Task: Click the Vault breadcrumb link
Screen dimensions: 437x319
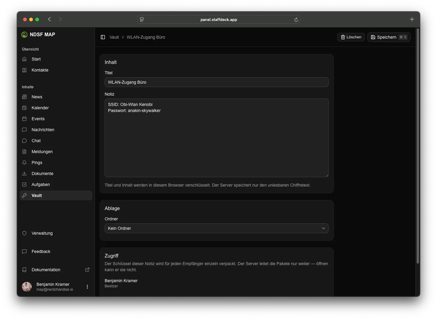Action: [114, 37]
